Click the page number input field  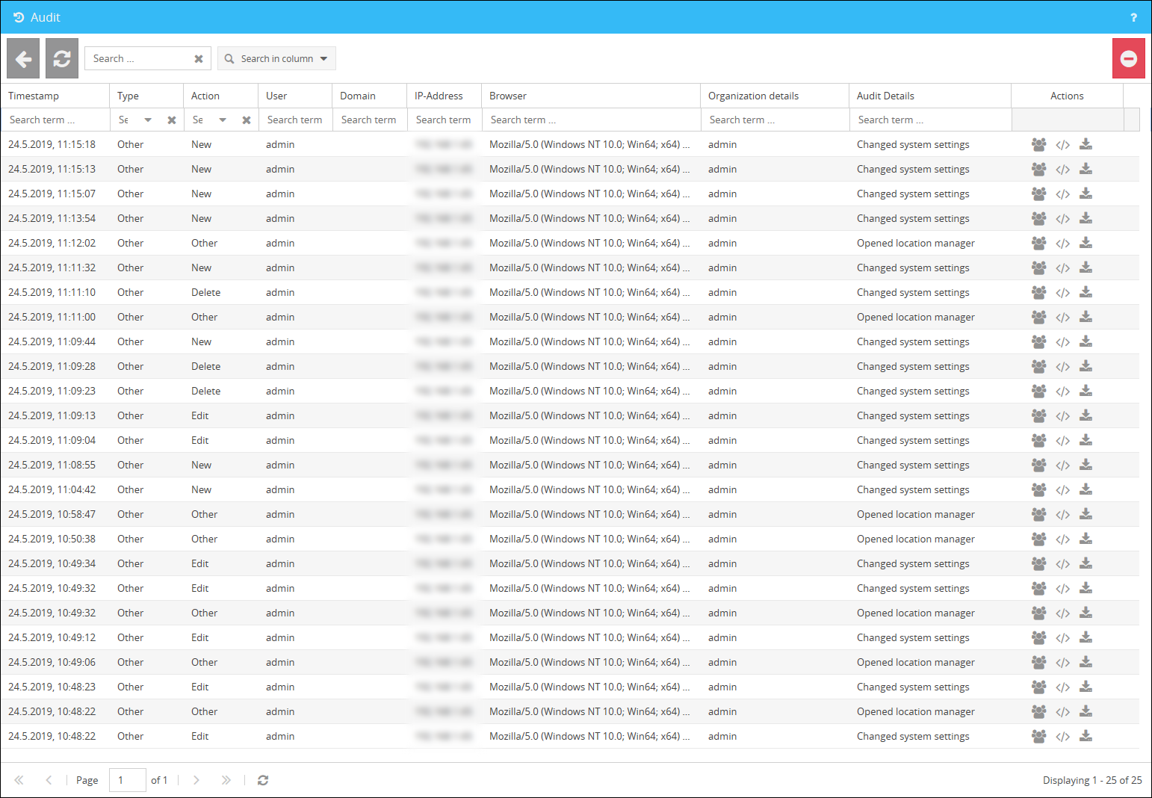click(x=128, y=780)
